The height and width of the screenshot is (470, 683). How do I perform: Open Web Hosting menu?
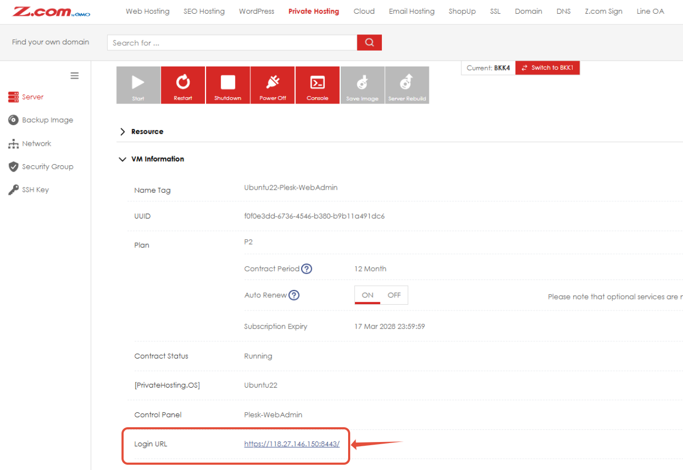pyautogui.click(x=147, y=11)
